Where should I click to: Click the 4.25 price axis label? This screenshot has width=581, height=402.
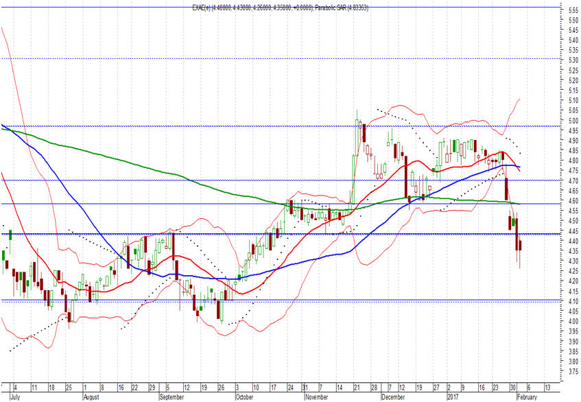tap(573, 271)
